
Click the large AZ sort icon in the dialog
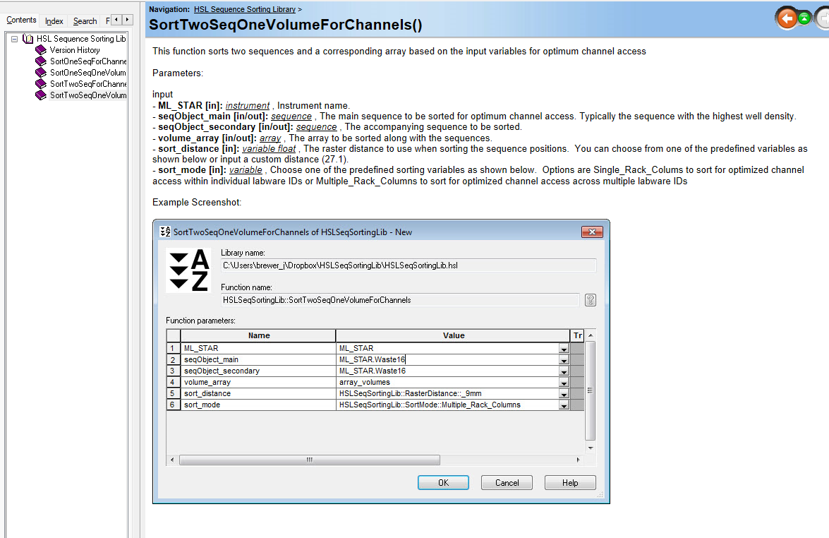188,270
